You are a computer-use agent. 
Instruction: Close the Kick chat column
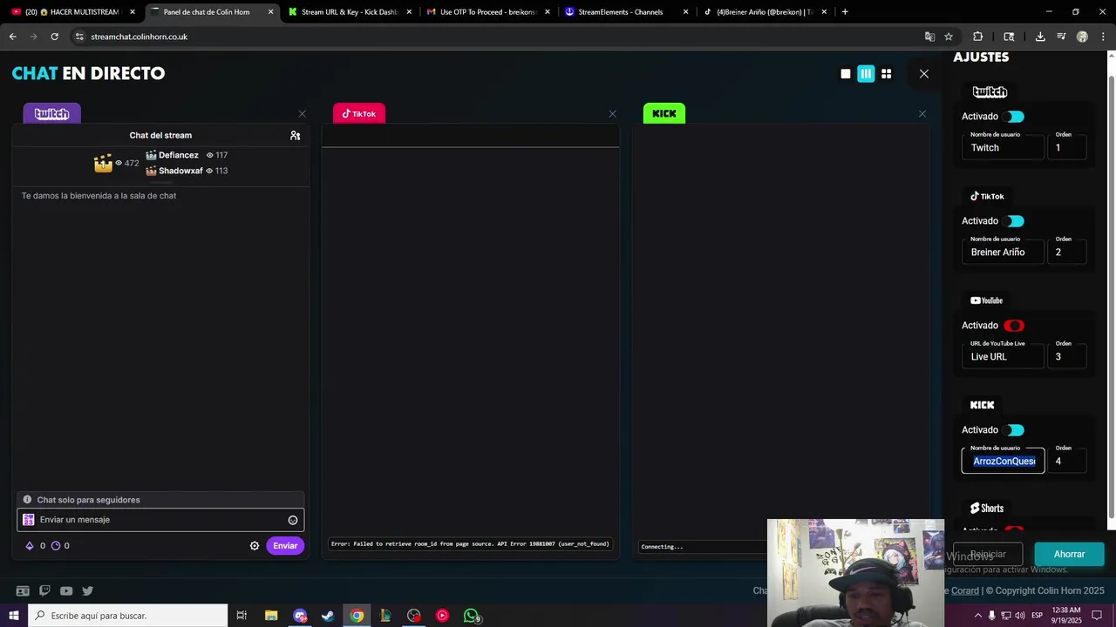coord(922,114)
